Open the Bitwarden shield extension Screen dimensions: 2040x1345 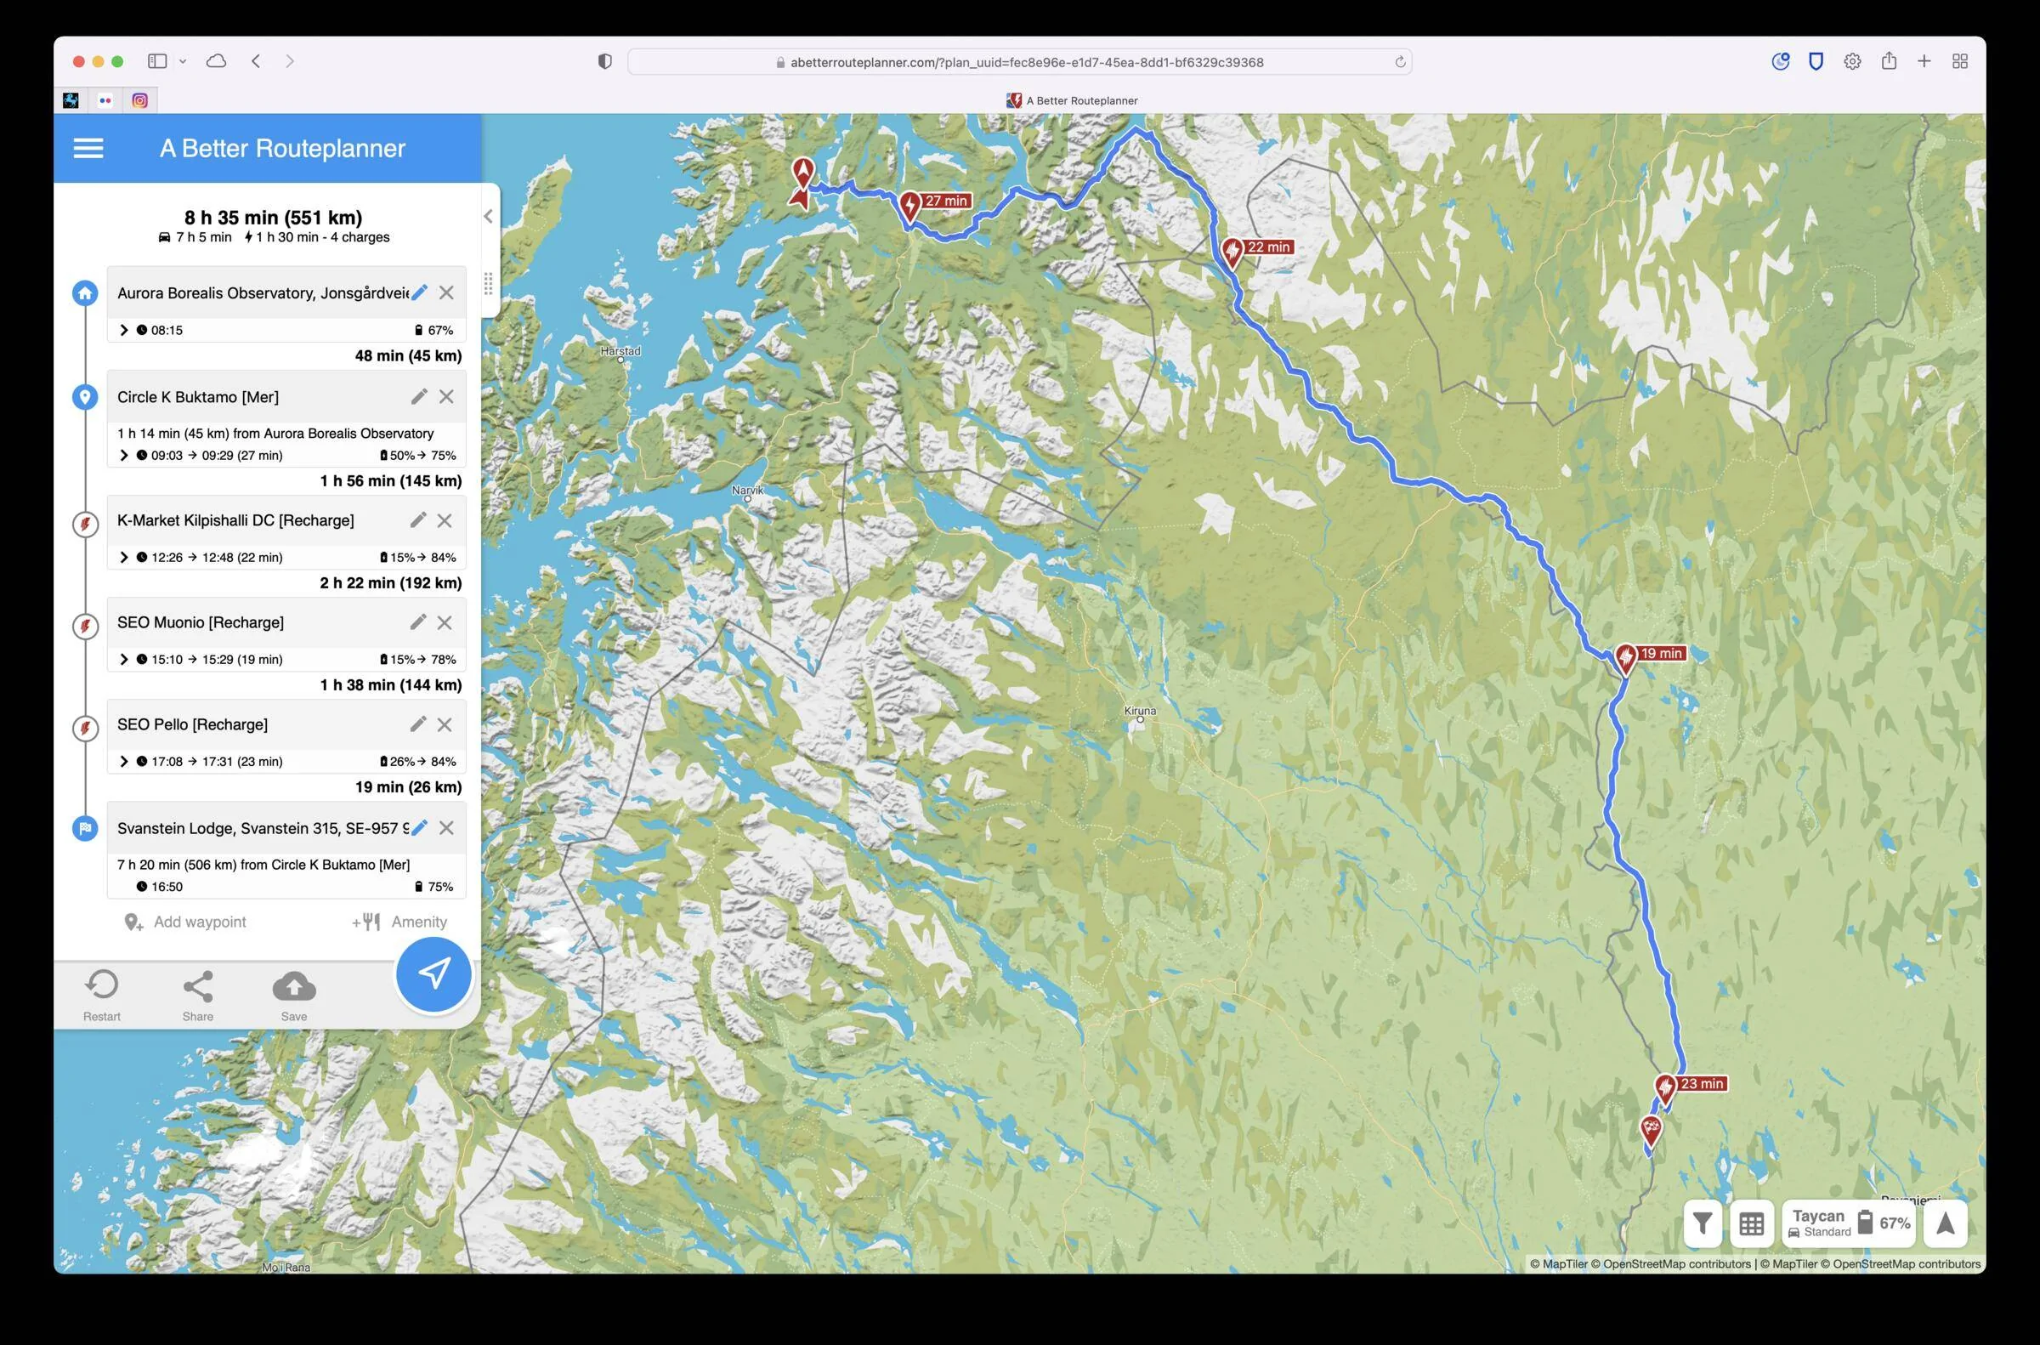[x=1816, y=61]
